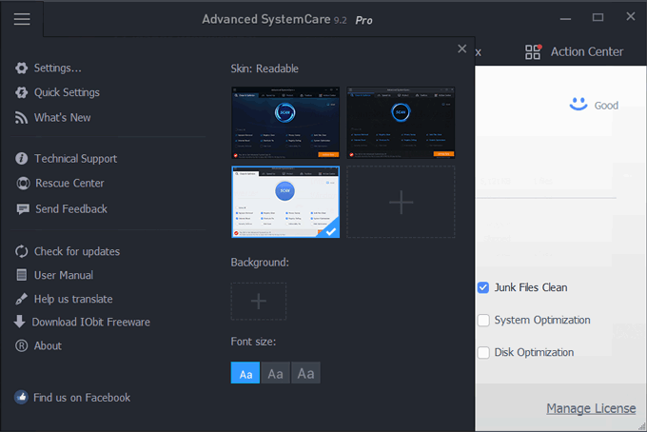Click the What's New feed icon
This screenshot has width=647, height=432.
pos(22,118)
